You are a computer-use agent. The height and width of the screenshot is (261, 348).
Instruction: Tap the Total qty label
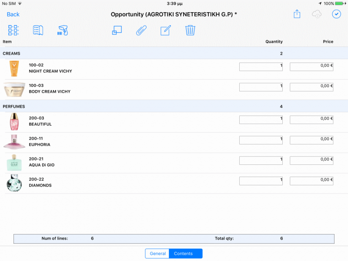224,238
